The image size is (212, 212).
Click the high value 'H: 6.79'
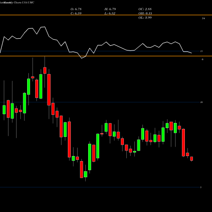[110, 9]
